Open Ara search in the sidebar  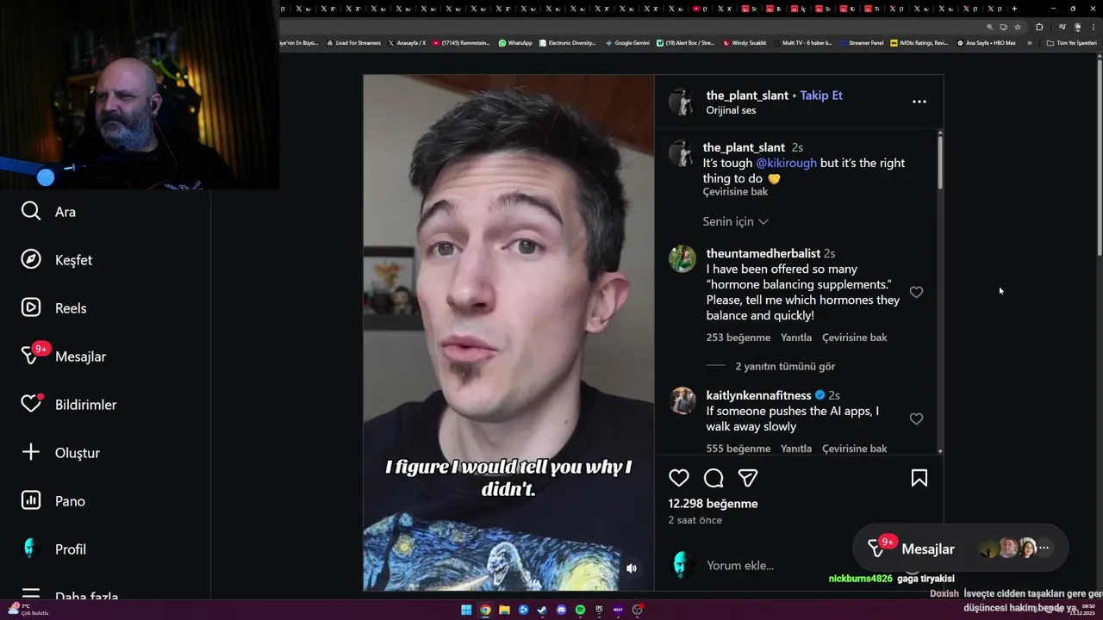(x=48, y=211)
